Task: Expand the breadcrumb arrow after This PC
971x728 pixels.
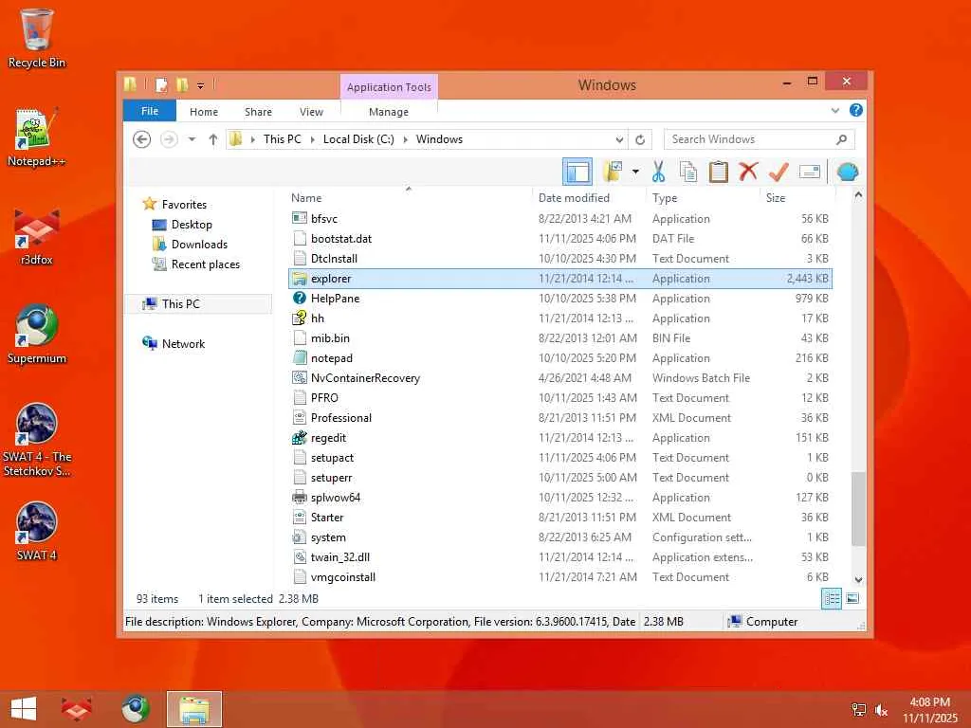Action: tap(312, 140)
